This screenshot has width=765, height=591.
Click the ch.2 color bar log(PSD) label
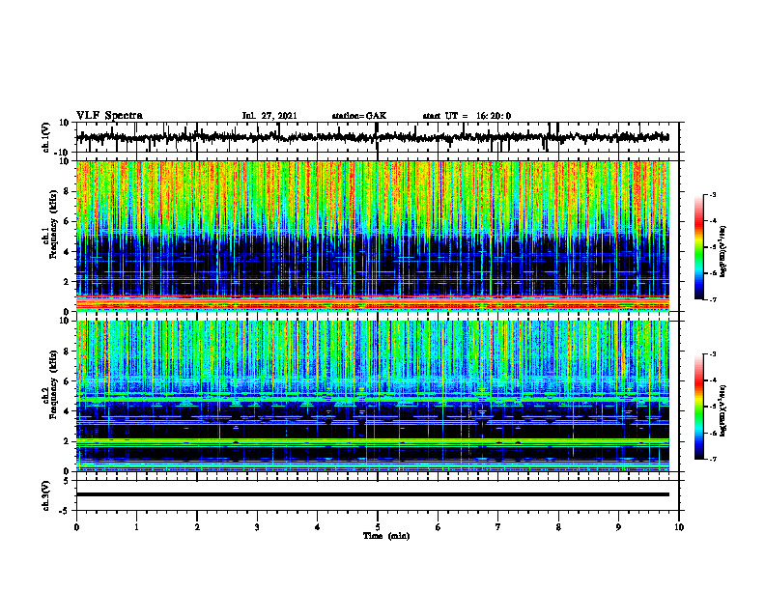tap(723, 409)
